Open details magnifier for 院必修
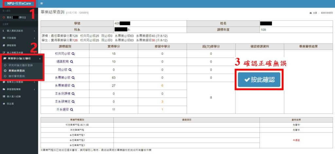The image size is (335, 154). coord(70,70)
